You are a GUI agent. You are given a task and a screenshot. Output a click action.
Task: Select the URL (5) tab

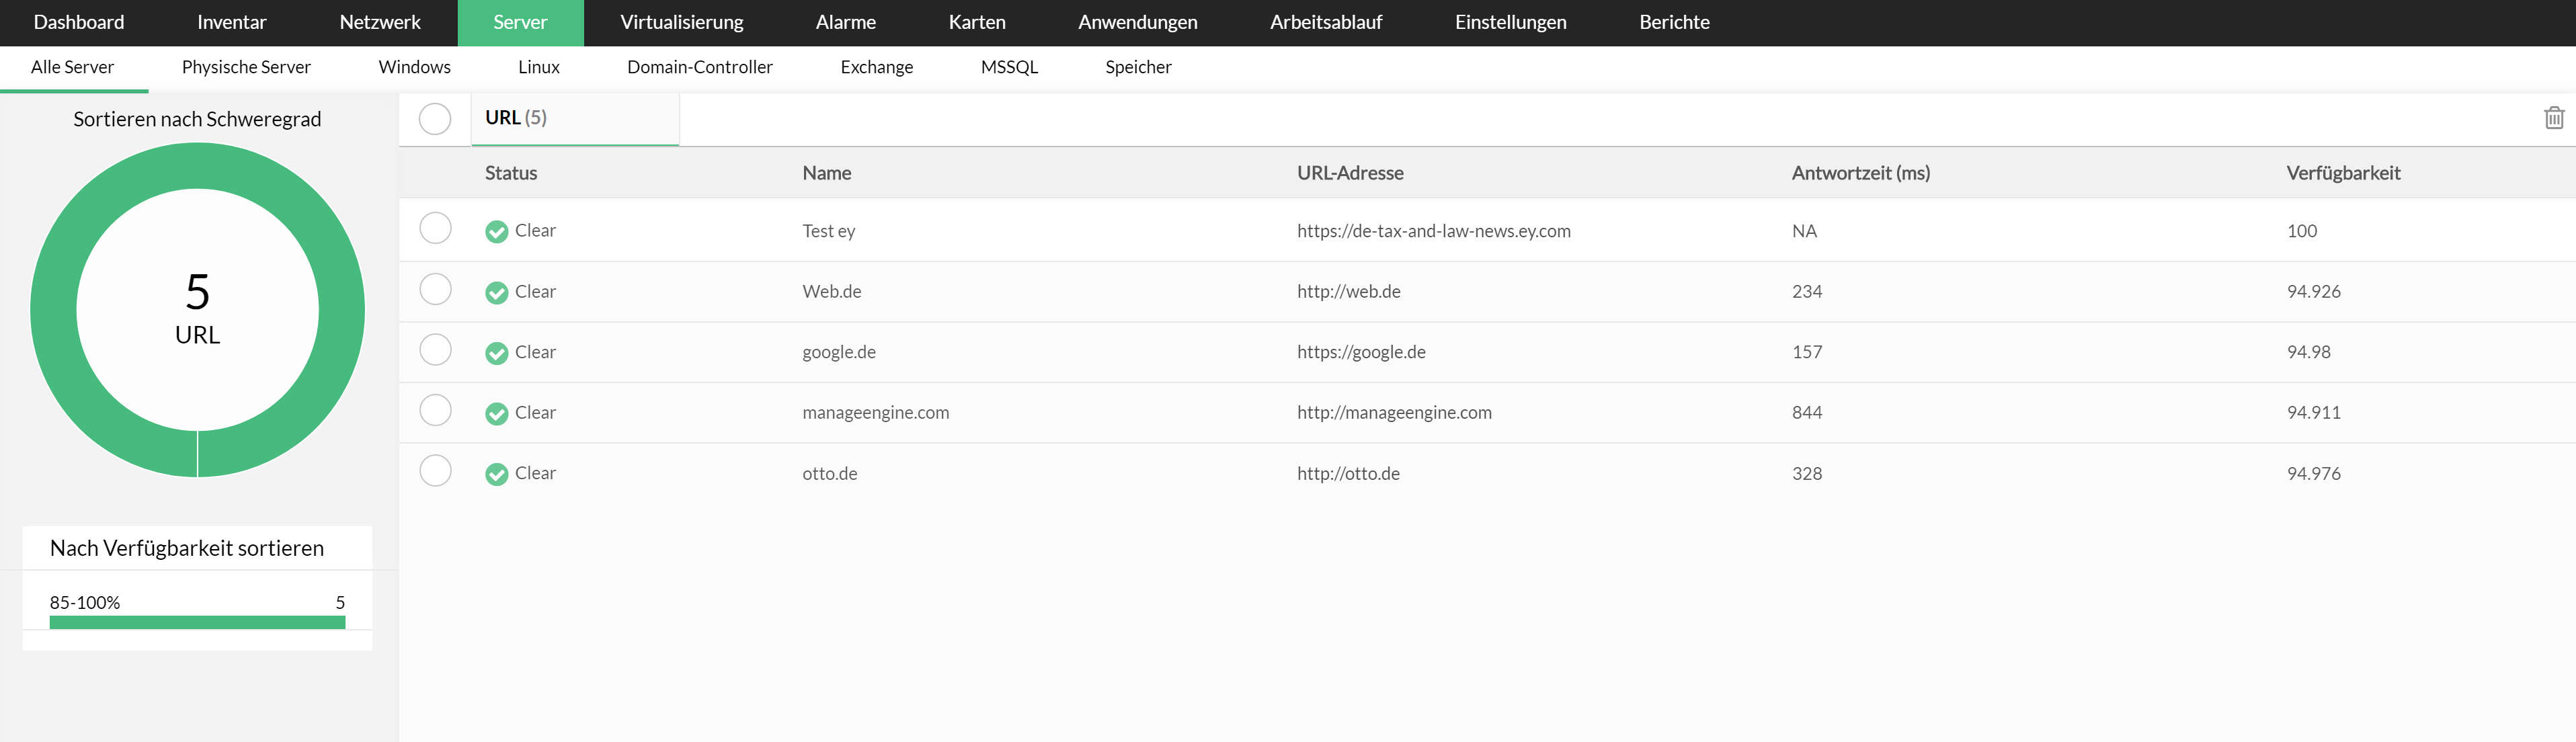(575, 119)
